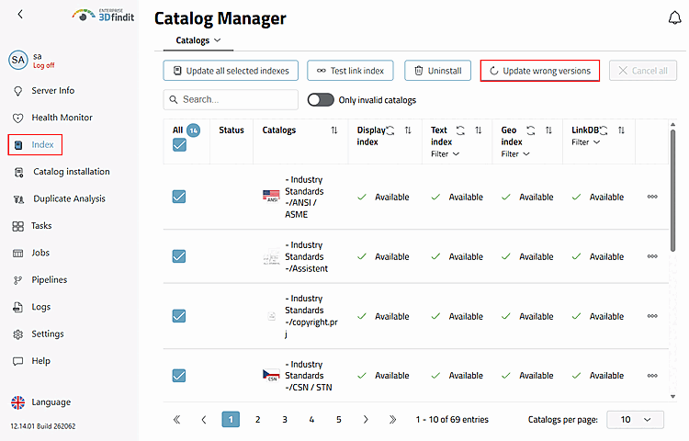Open Health Monitor page

(x=52, y=118)
